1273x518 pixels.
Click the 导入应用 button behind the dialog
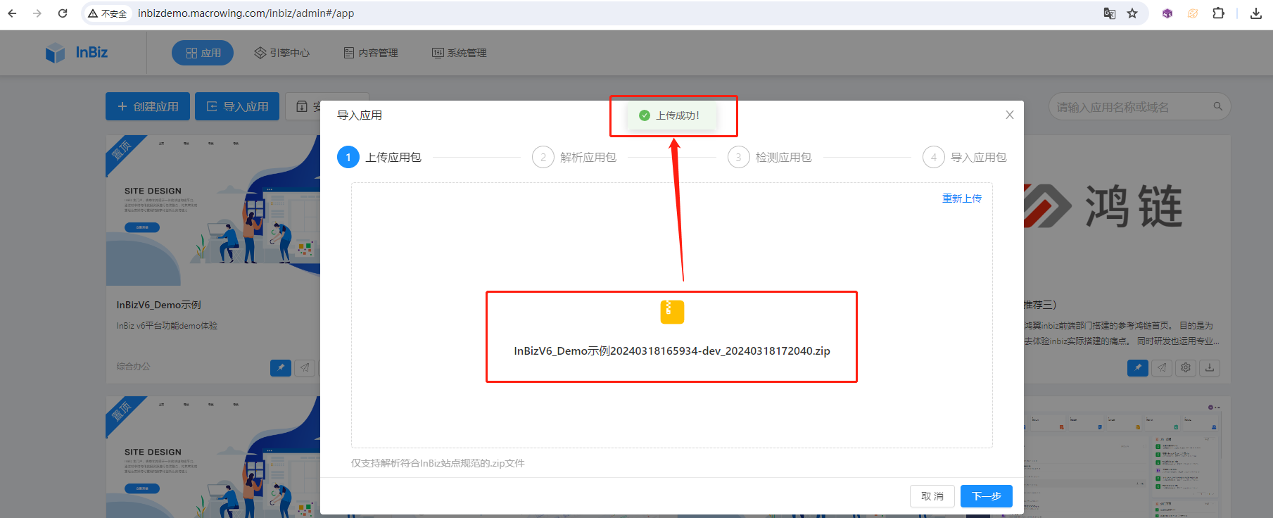click(x=237, y=106)
